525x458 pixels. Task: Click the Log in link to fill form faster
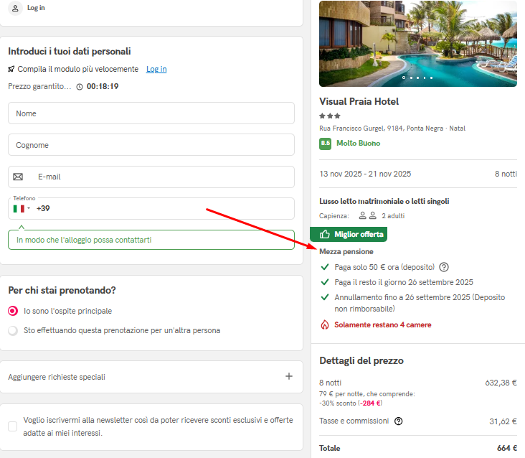(x=156, y=69)
